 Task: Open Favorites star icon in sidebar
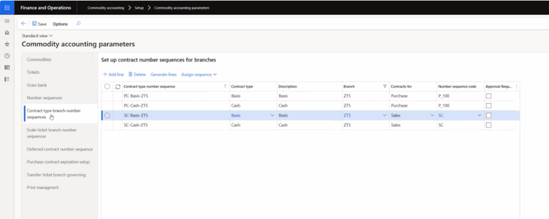7,44
